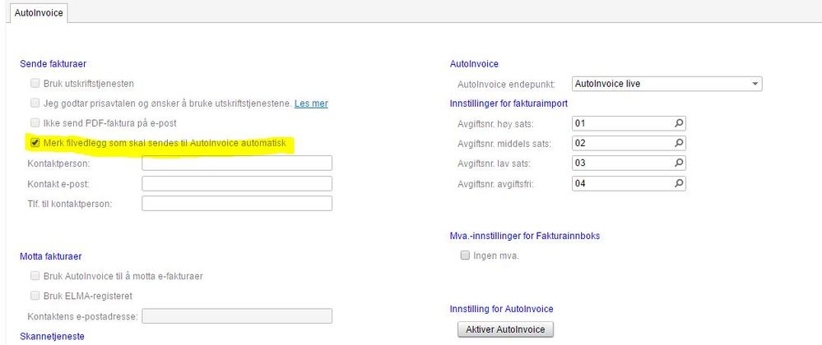Uncheck Merk filvedlegg som skal sendes automatisk
This screenshot has height=345, width=822.
[35, 143]
